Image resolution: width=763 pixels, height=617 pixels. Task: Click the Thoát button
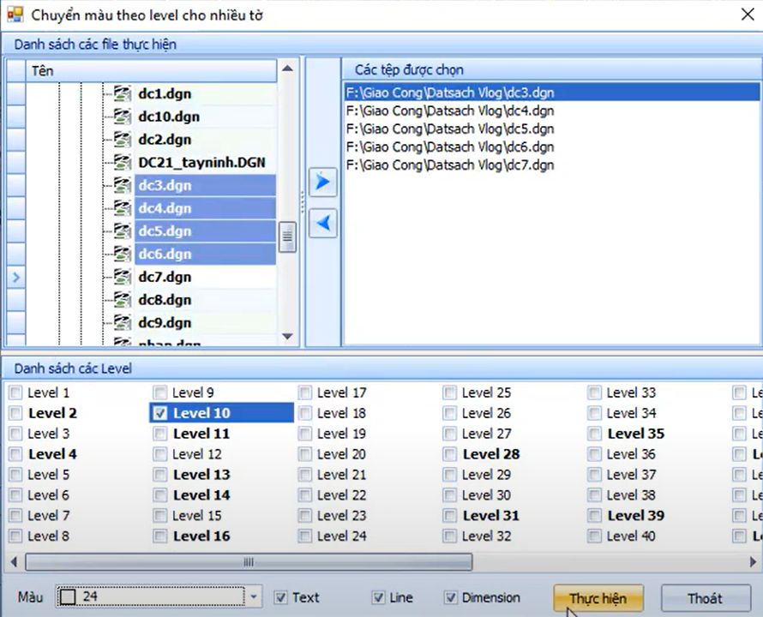click(705, 598)
